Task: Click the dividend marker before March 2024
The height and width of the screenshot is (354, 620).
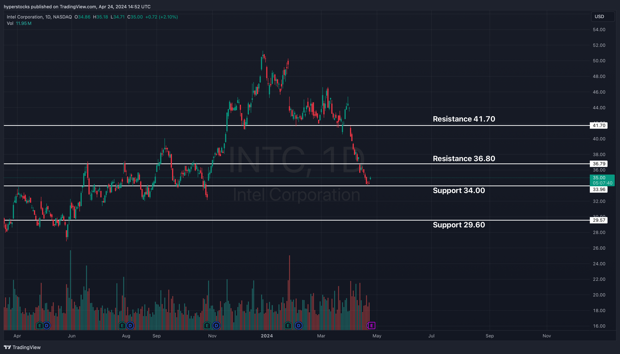Action: (298, 326)
